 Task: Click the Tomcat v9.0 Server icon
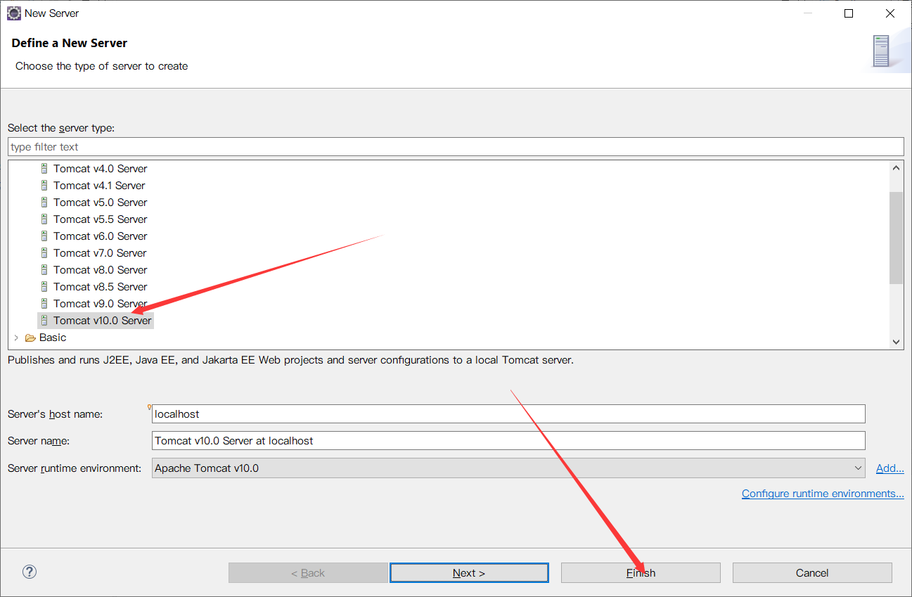click(44, 304)
